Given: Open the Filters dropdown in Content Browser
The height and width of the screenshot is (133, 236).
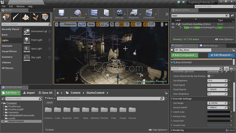Looking at the screenshot, I should pos(50,98).
